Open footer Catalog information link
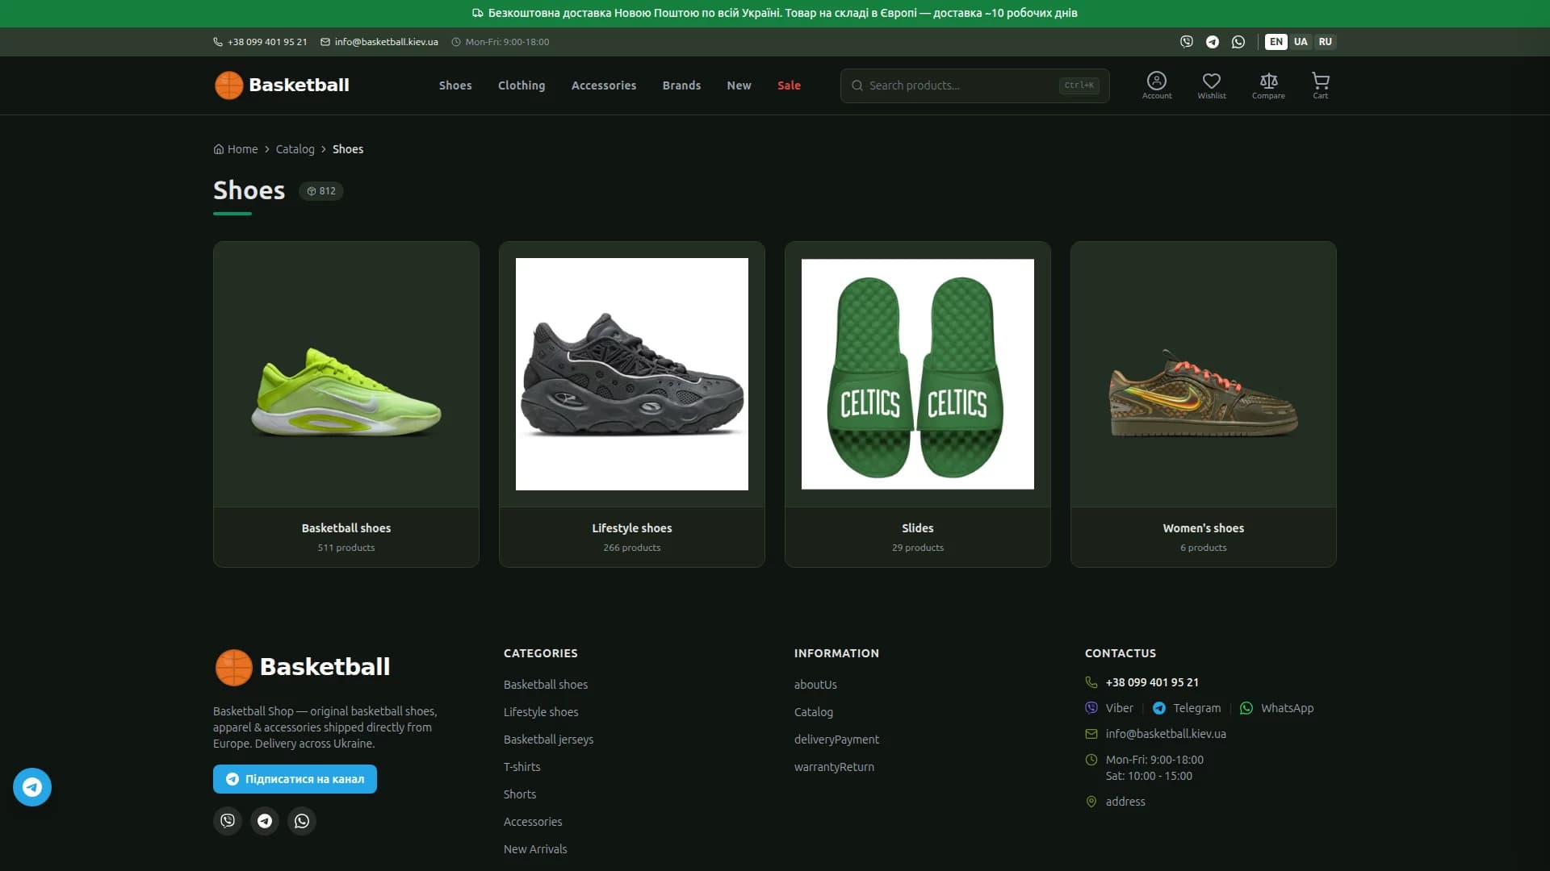Image resolution: width=1550 pixels, height=871 pixels. coord(813,712)
